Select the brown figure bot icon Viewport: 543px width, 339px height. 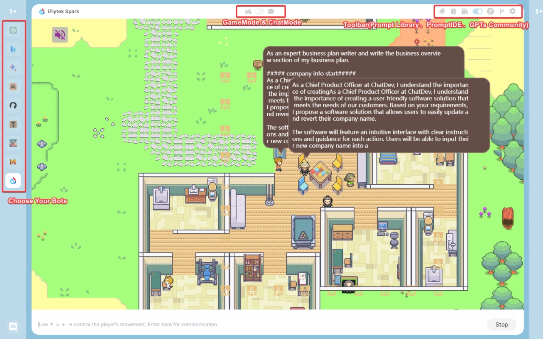tap(13, 124)
